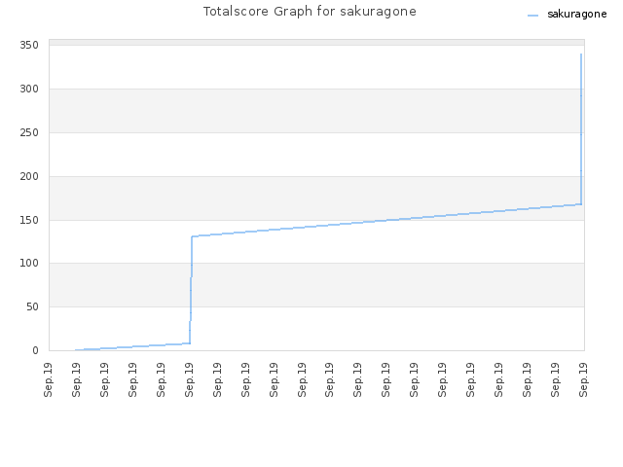Click the chart title Totalscore Graph for sakuragone
Viewport: 623px width, 467px height.
pos(310,12)
